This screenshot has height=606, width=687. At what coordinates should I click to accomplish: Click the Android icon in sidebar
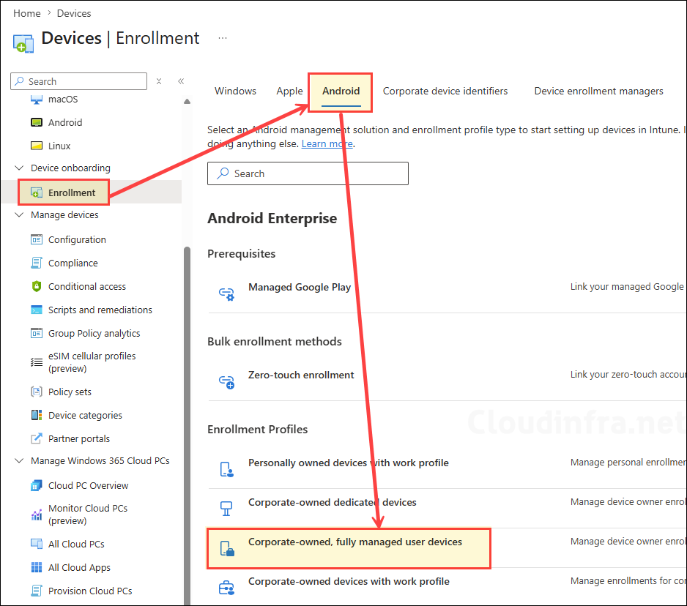(x=37, y=122)
